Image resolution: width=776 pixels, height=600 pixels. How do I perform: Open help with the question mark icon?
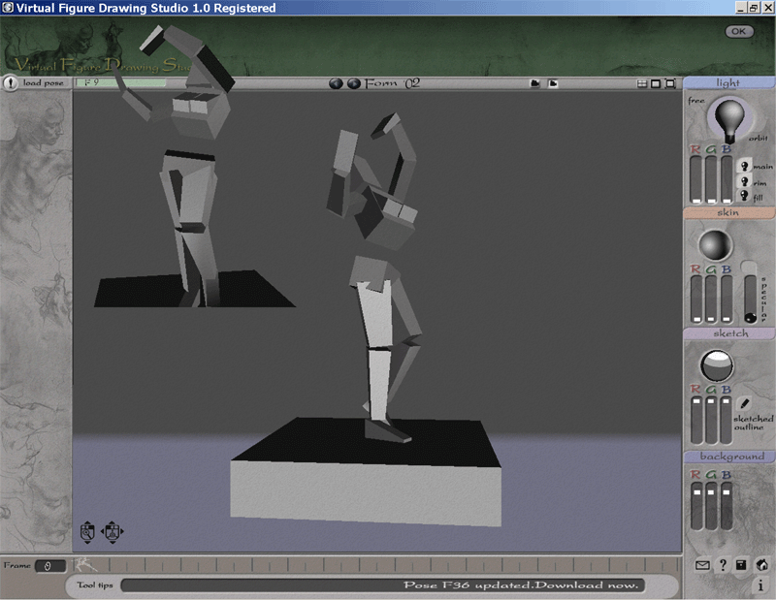coord(723,565)
